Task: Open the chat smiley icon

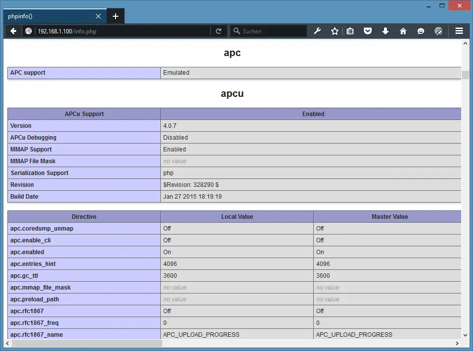Action: tap(420, 31)
